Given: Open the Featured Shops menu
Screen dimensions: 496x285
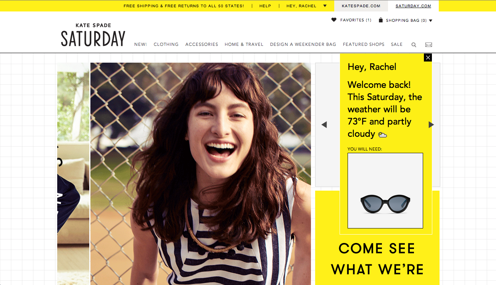Looking at the screenshot, I should click(364, 44).
